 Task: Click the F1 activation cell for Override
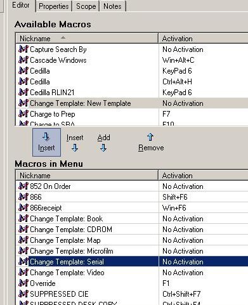coord(166,283)
